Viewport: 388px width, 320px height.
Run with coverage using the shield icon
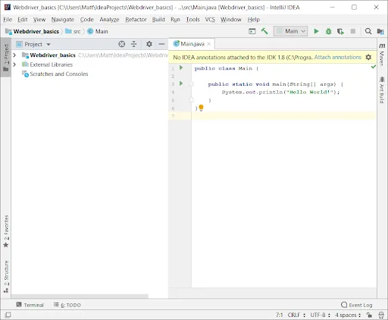[340, 31]
